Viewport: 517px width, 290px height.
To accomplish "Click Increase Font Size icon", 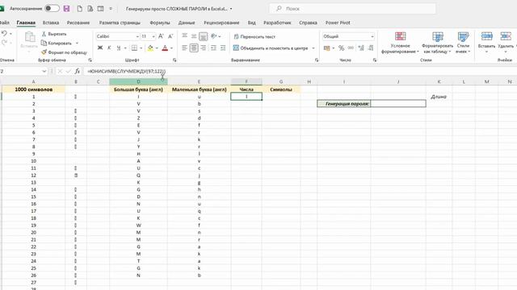I will [161, 36].
